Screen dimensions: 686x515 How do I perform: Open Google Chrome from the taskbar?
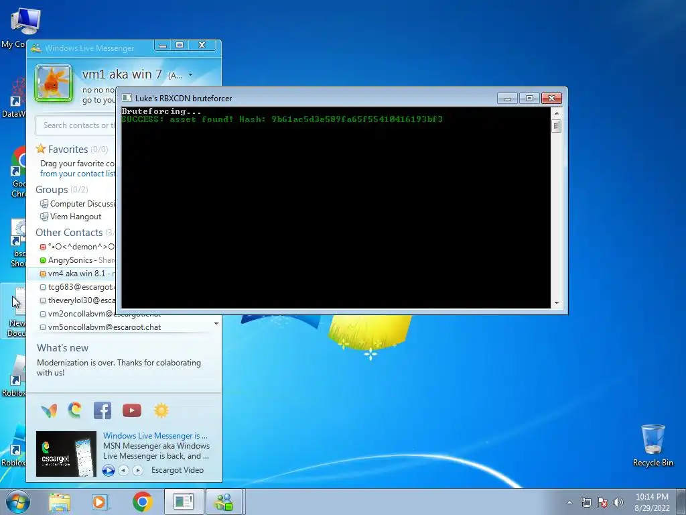[142, 502]
